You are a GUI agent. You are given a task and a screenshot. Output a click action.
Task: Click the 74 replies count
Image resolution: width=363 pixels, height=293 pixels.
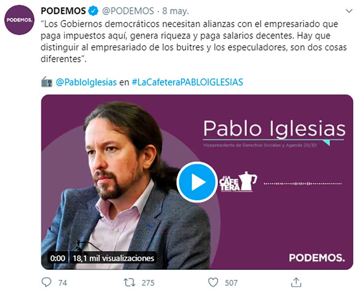click(x=63, y=283)
